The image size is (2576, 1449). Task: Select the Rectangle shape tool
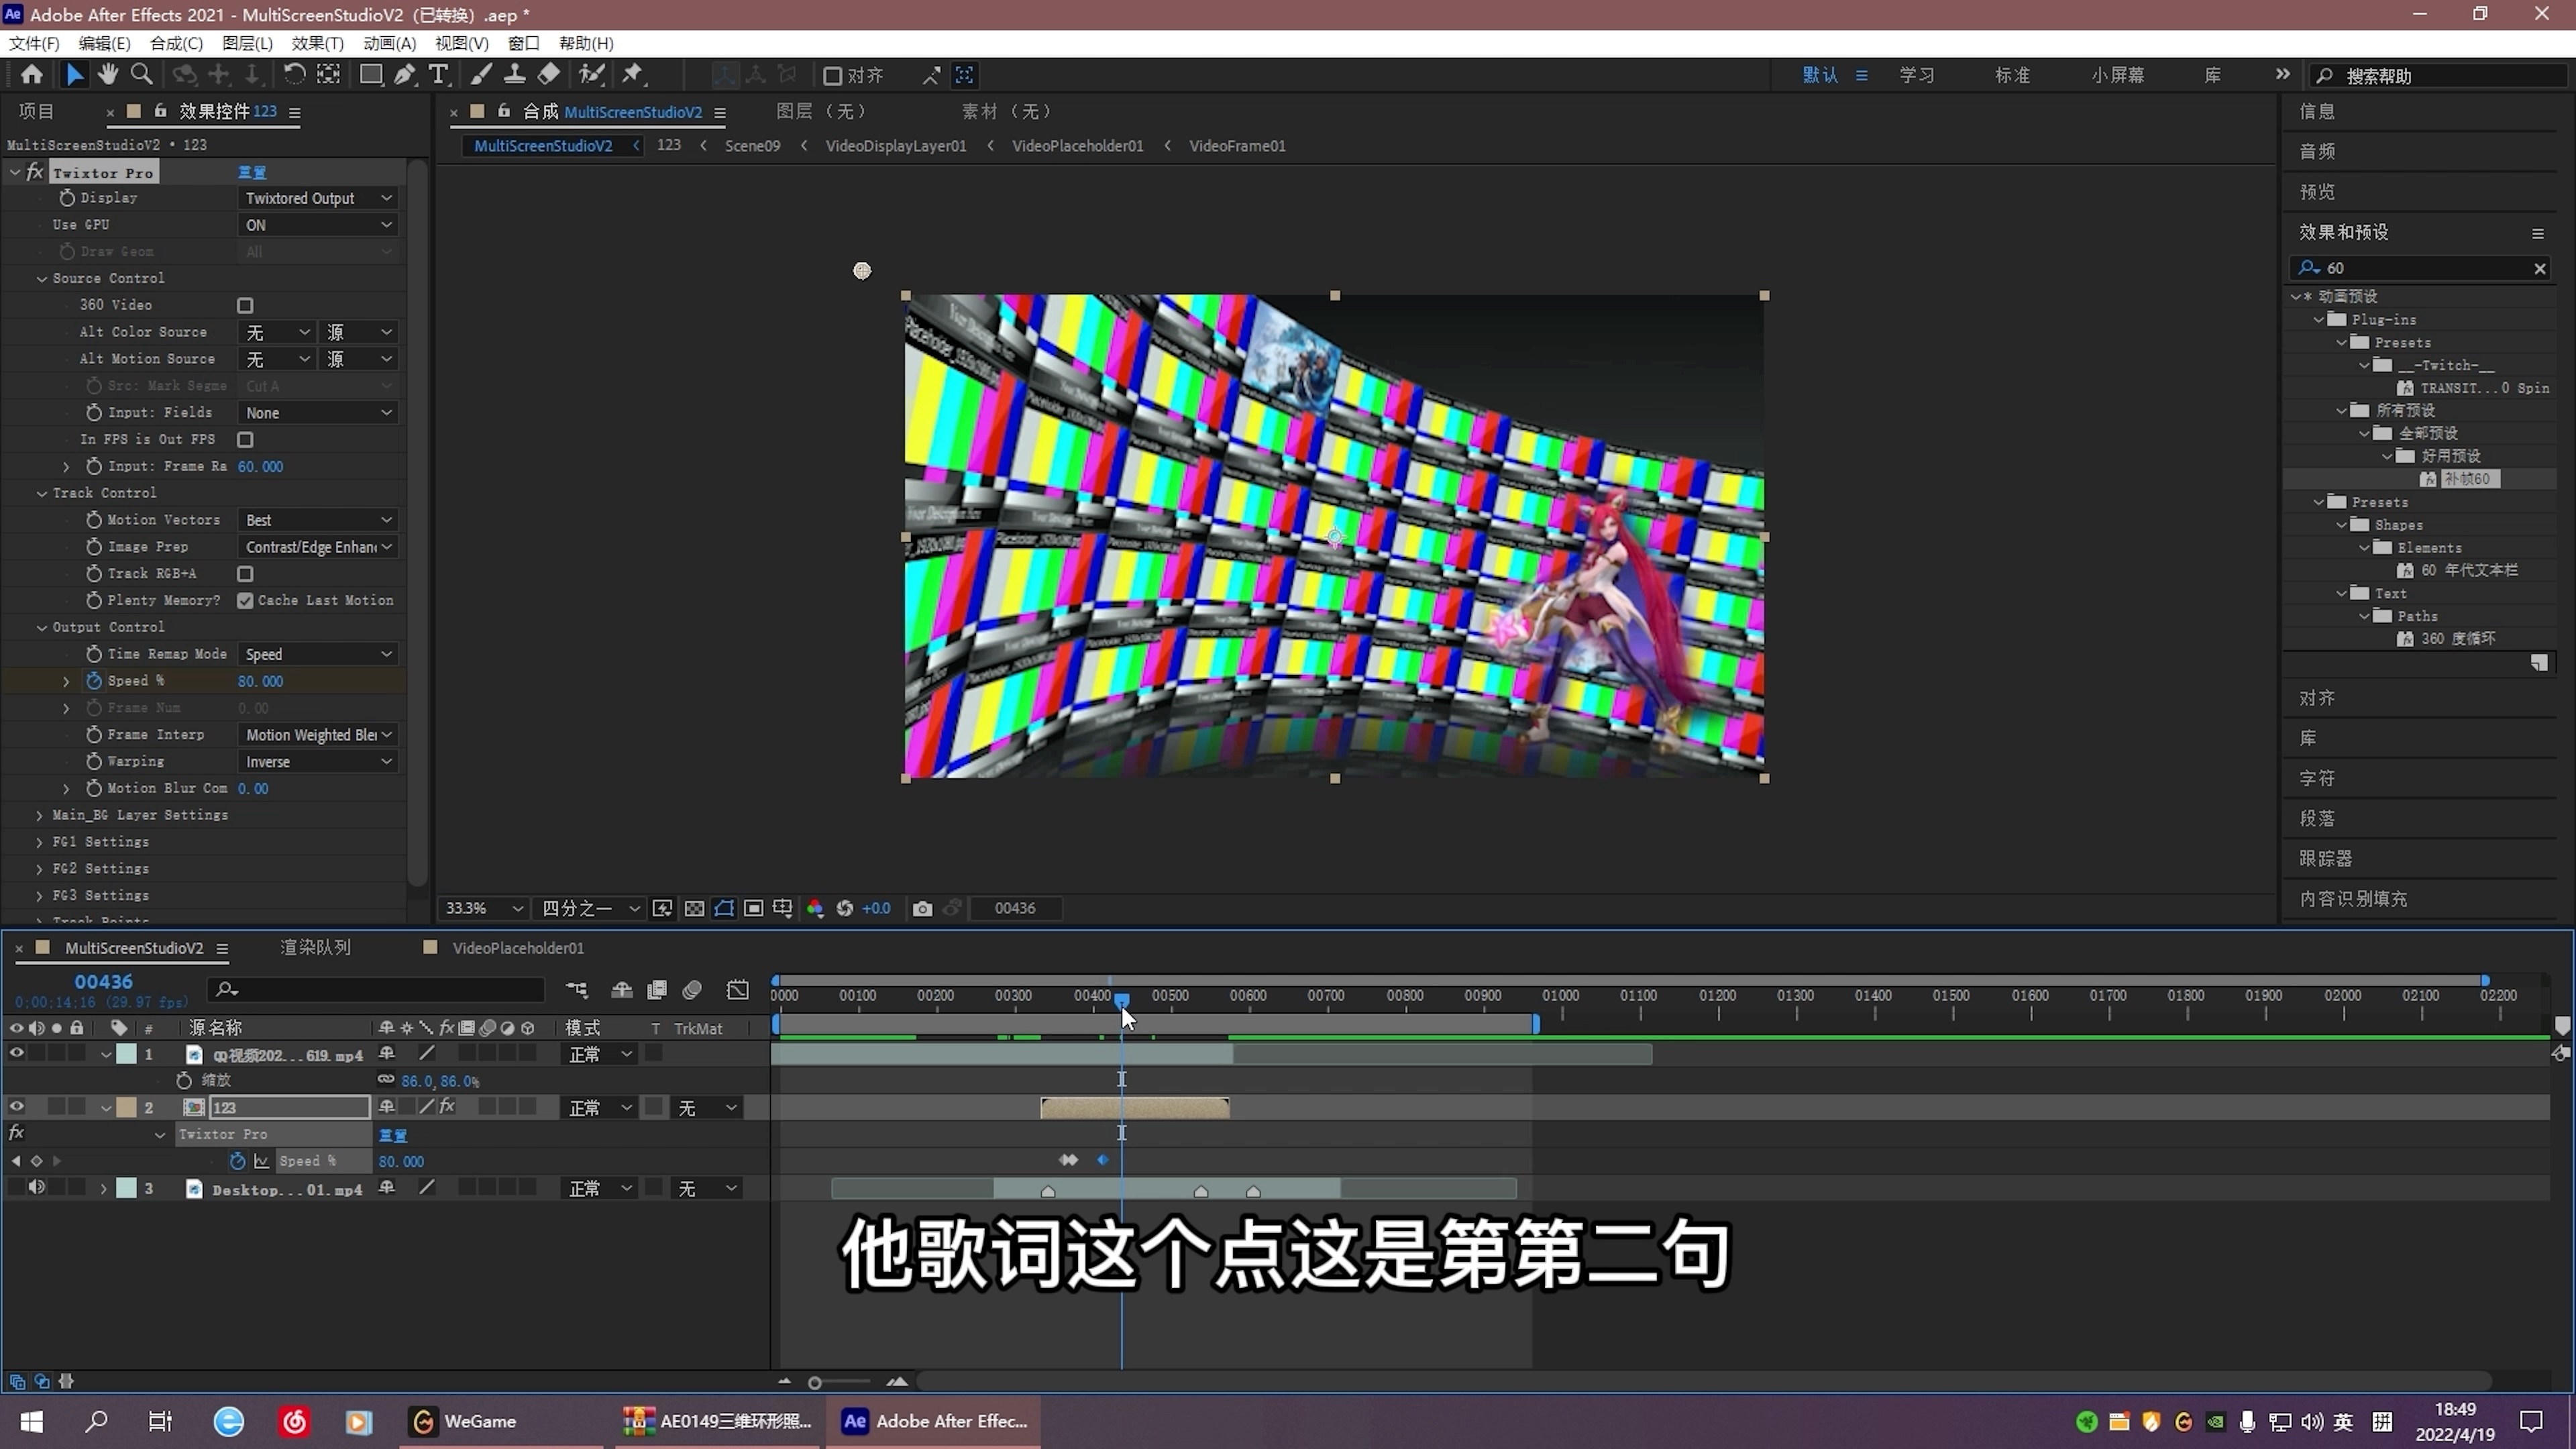pos(370,74)
